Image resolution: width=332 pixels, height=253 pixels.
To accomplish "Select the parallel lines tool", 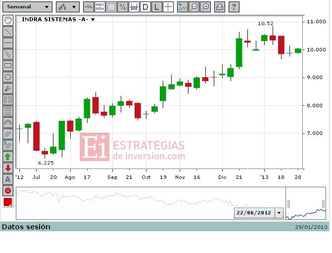I will [x=8, y=134].
